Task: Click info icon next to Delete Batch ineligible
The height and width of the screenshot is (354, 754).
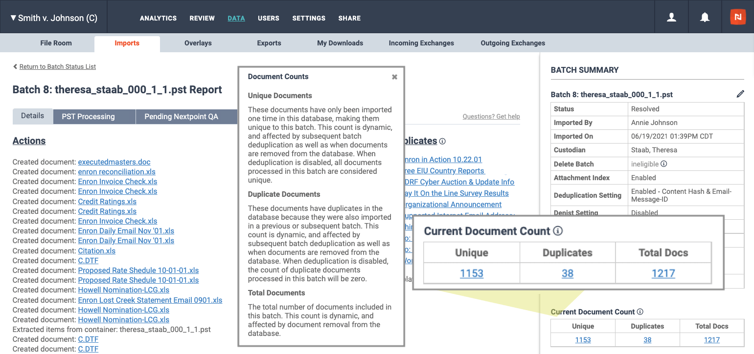Action: 664,164
